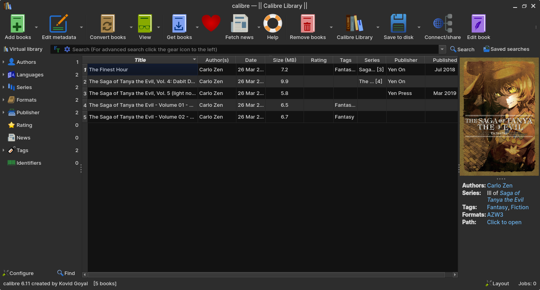The height and width of the screenshot is (290, 540).
Task: Open Calibre Library dropdown arrow
Action: click(378, 27)
